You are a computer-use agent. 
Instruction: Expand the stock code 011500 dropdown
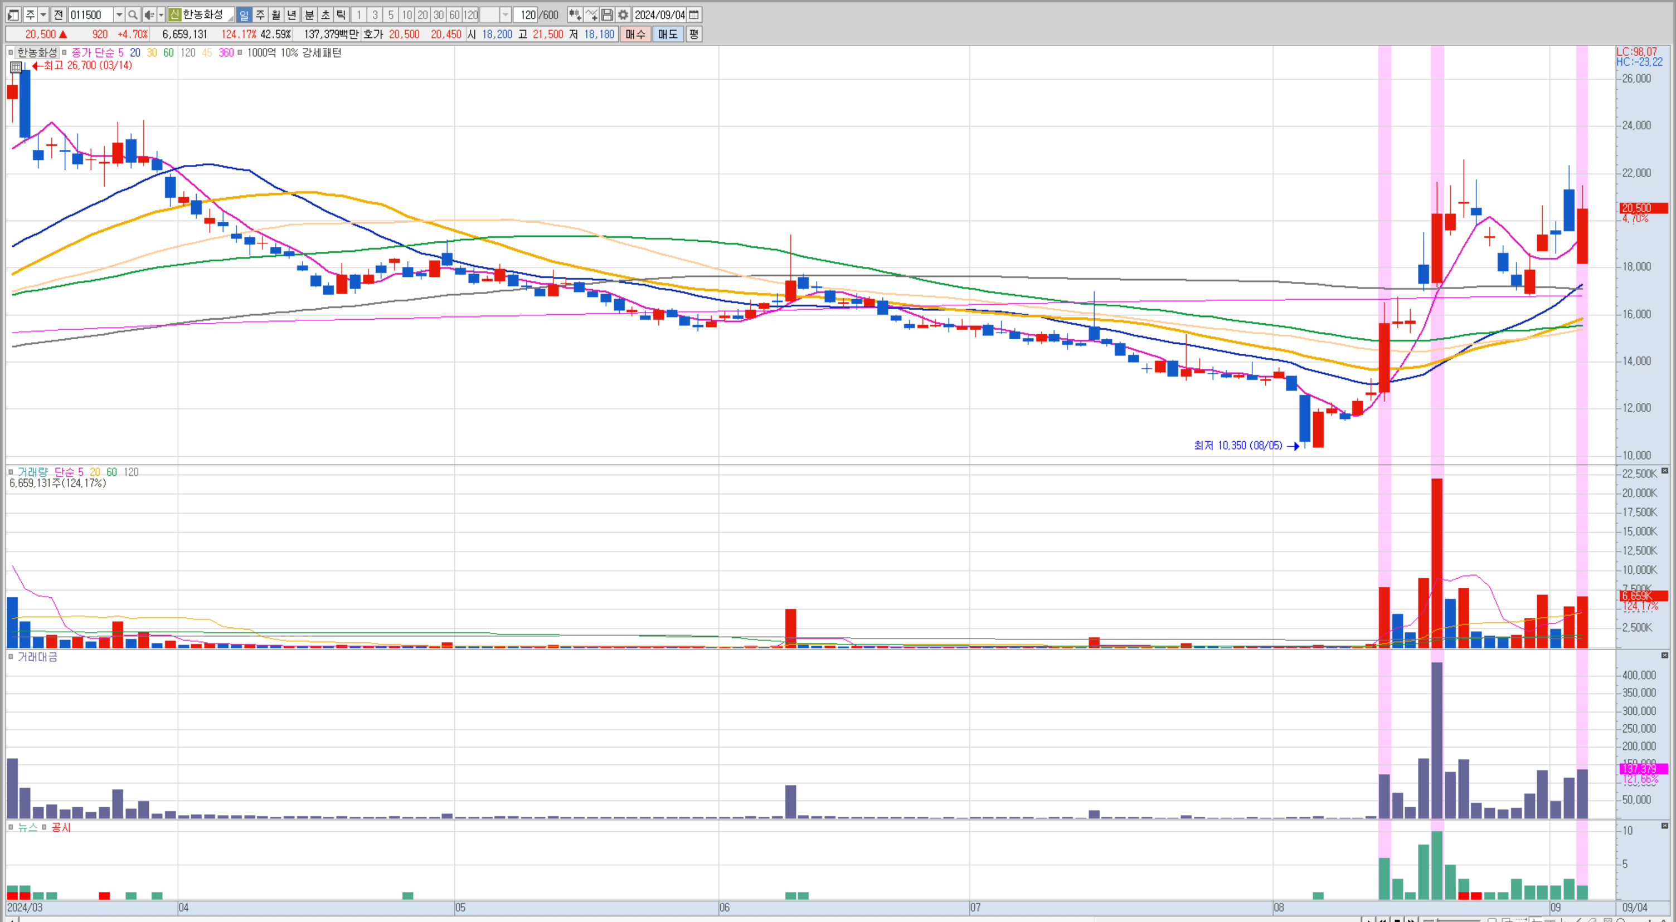click(x=119, y=15)
